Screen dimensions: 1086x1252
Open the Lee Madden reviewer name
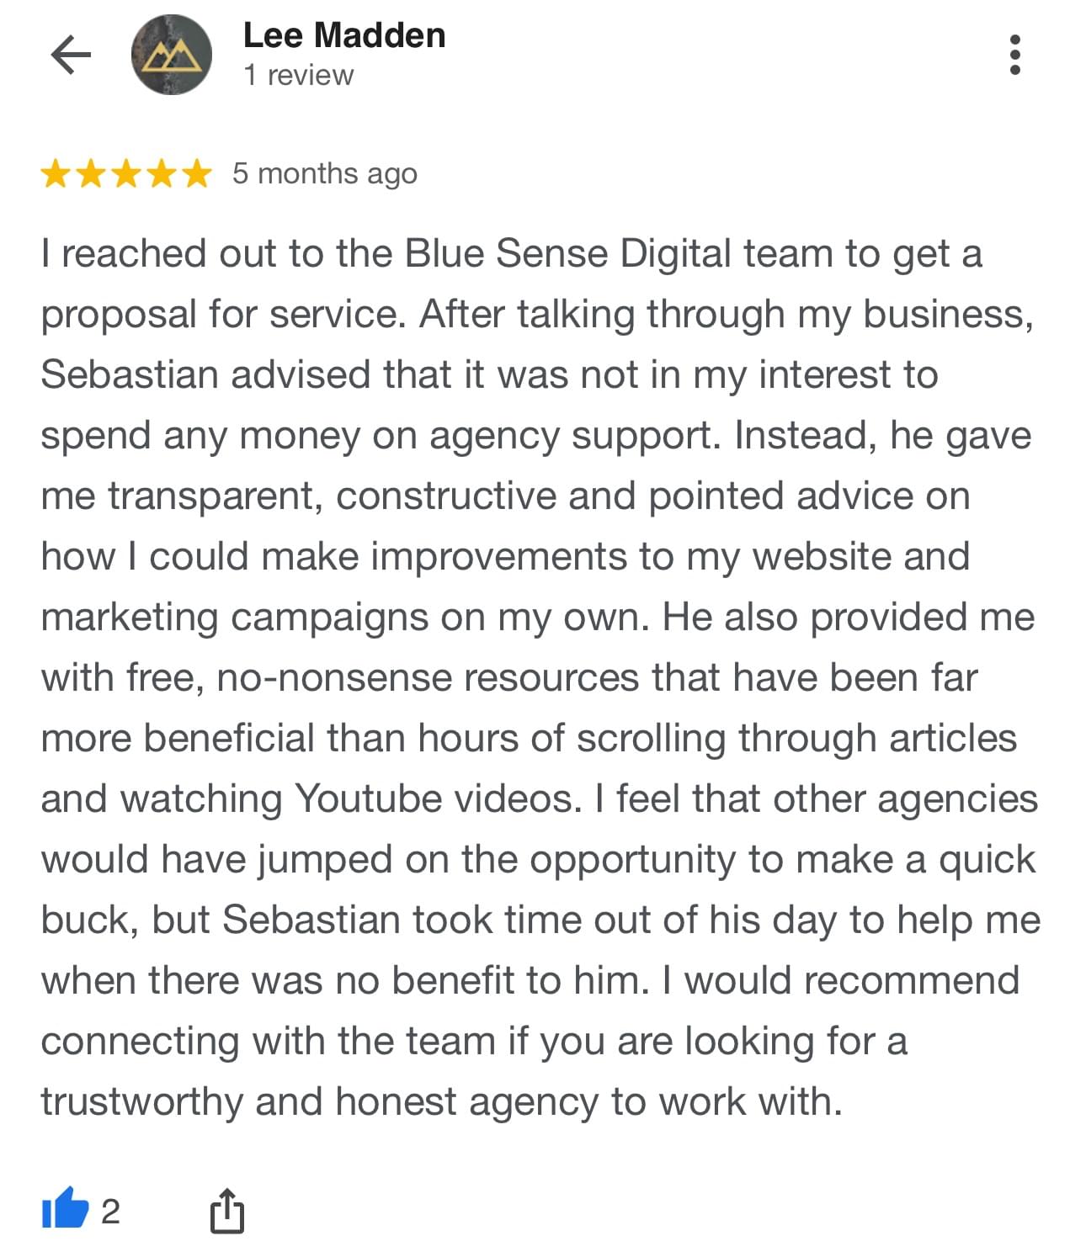click(x=343, y=36)
